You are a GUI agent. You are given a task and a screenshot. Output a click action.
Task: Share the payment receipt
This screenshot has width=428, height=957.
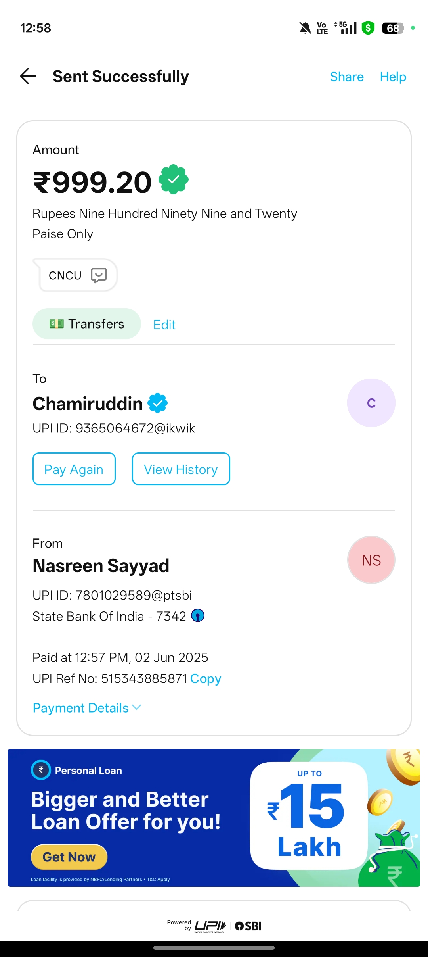(x=347, y=77)
